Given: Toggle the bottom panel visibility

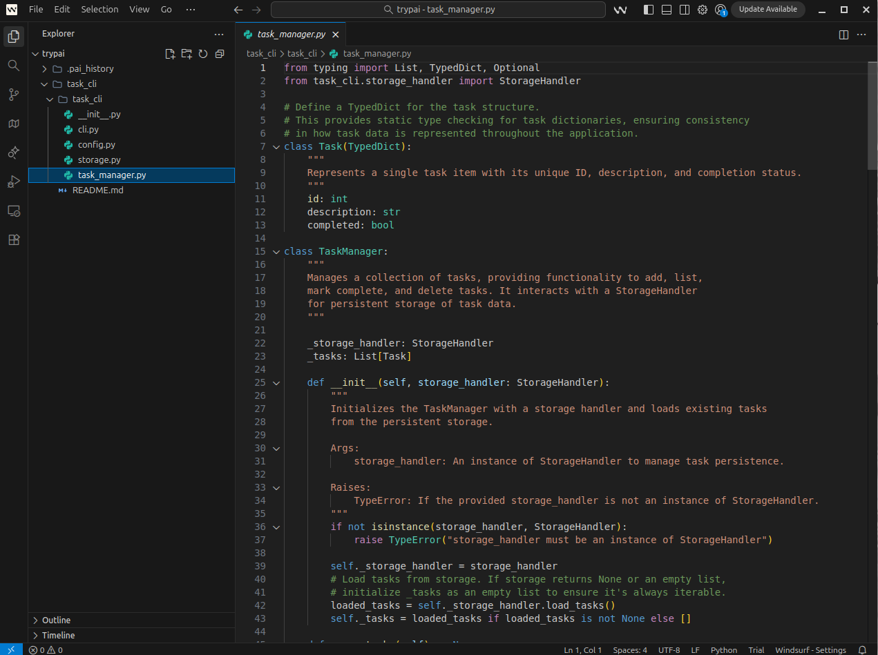Looking at the screenshot, I should tap(666, 10).
